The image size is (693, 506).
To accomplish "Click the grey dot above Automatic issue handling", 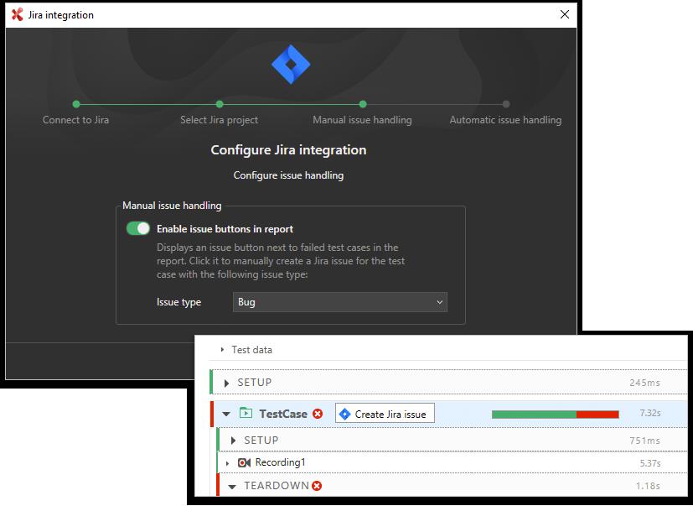I will (506, 104).
